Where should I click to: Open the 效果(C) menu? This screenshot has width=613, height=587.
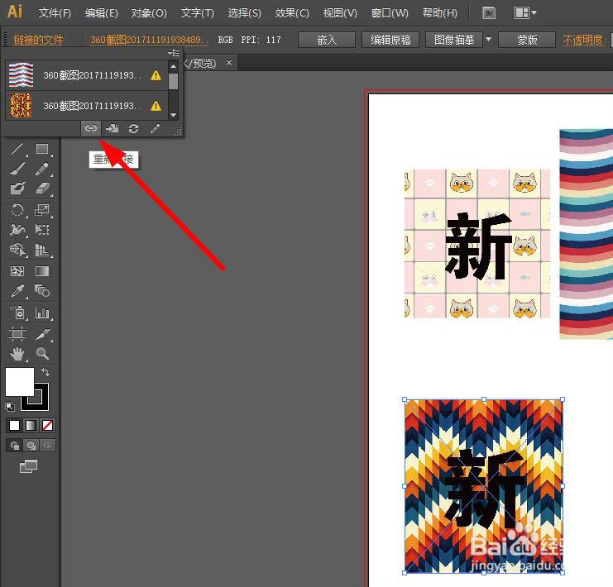[292, 13]
